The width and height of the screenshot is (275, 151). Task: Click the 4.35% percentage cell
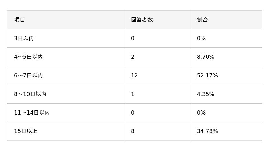206,94
